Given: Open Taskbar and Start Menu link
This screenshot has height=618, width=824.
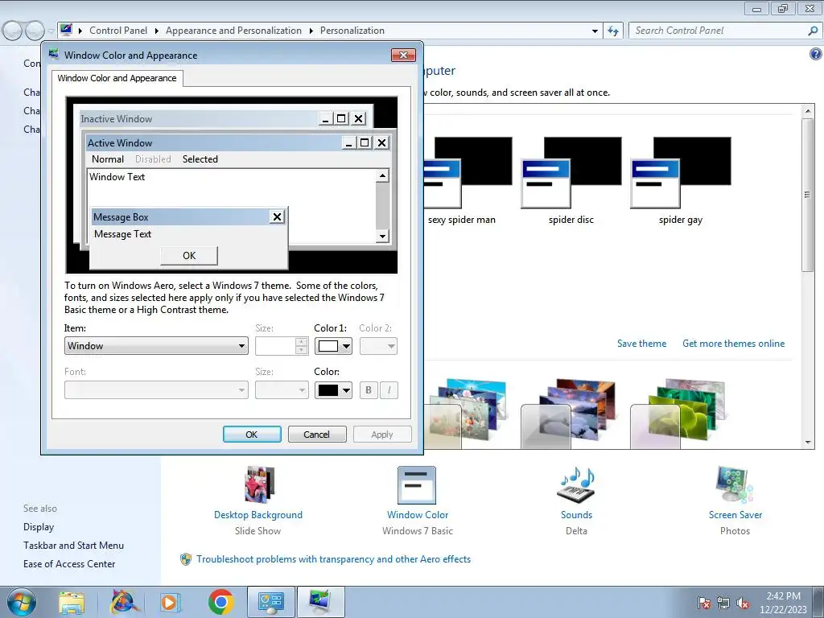Looking at the screenshot, I should 73,546.
